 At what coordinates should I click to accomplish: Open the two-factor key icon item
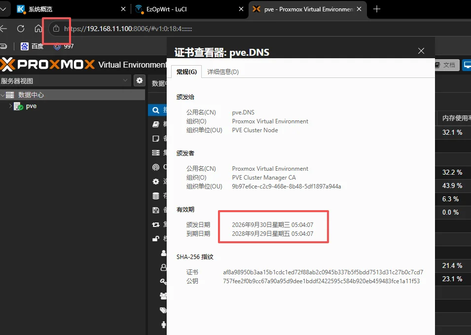pyautogui.click(x=163, y=282)
